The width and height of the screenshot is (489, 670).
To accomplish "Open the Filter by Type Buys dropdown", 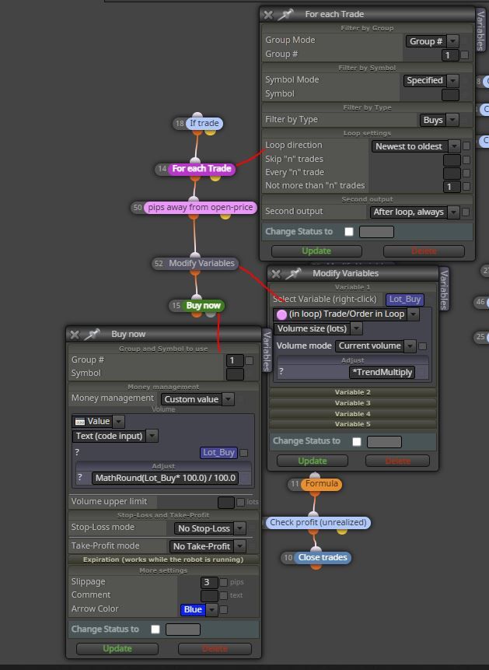I will coord(452,120).
